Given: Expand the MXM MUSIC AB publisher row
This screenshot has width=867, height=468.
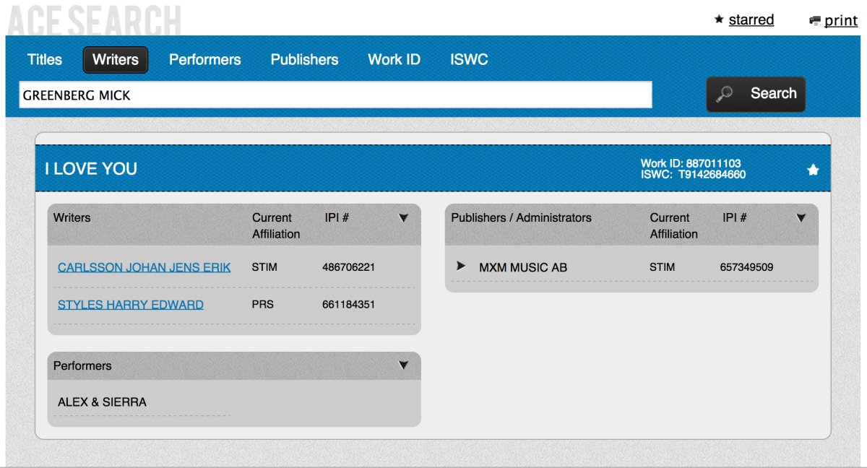Looking at the screenshot, I should pyautogui.click(x=461, y=266).
